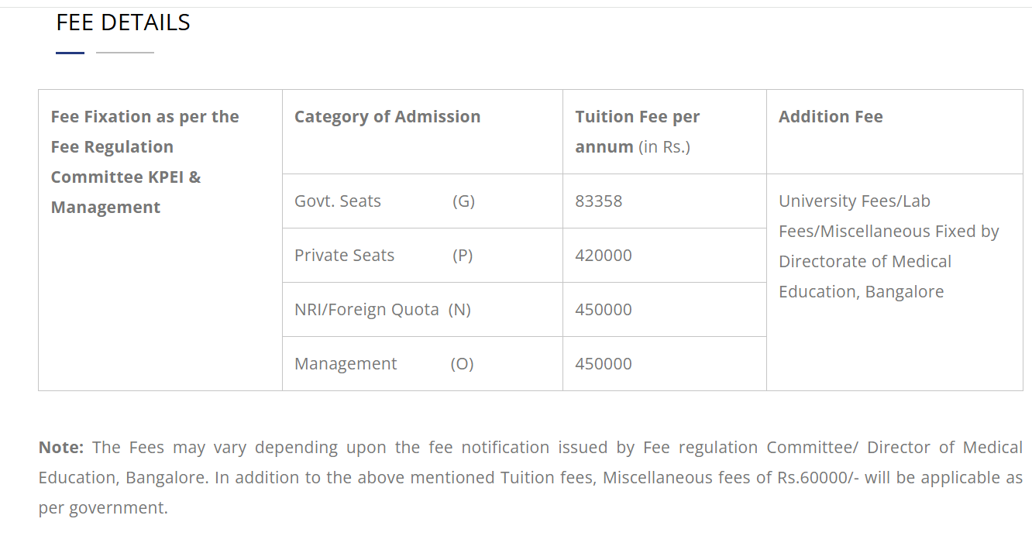Image resolution: width=1032 pixels, height=536 pixels.
Task: Click the FEE DETAILS heading
Action: [x=123, y=22]
